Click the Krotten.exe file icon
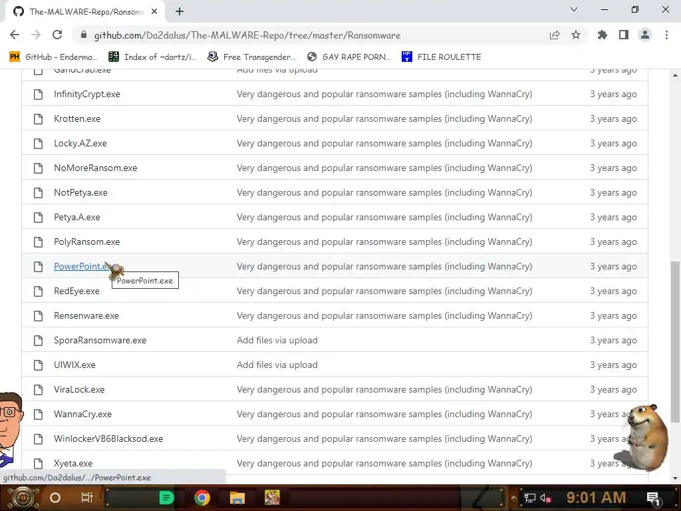 [x=38, y=119]
